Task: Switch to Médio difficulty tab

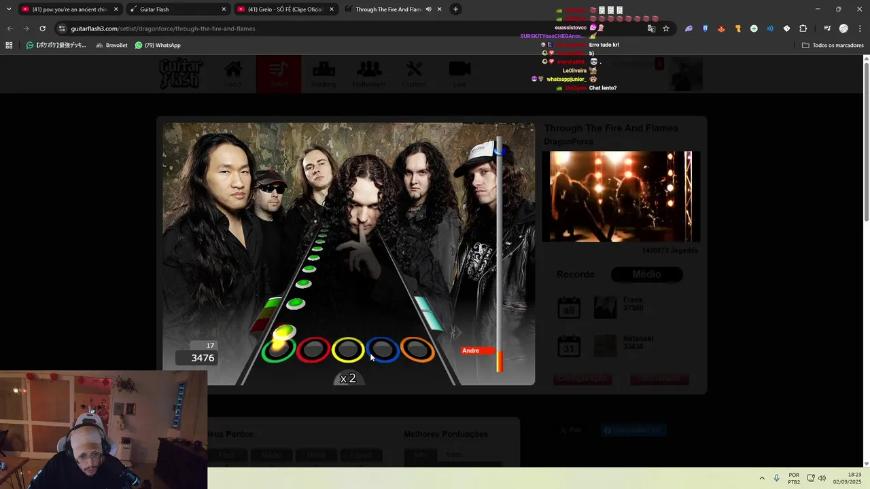Action: (646, 274)
